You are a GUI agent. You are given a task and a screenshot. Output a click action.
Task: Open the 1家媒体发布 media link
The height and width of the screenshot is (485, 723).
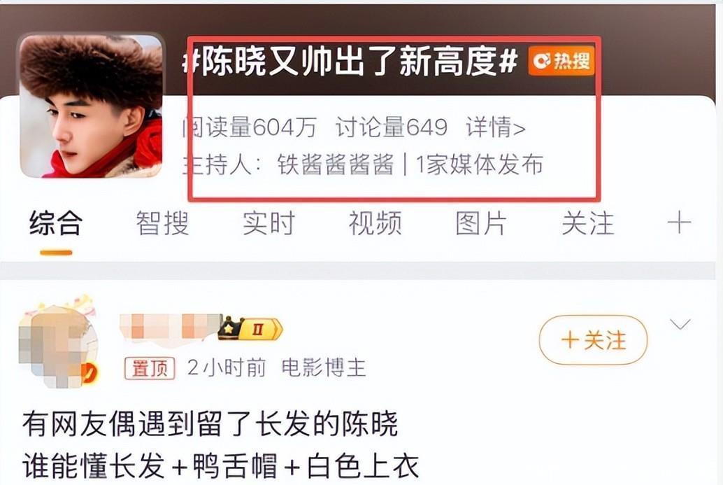tap(480, 164)
